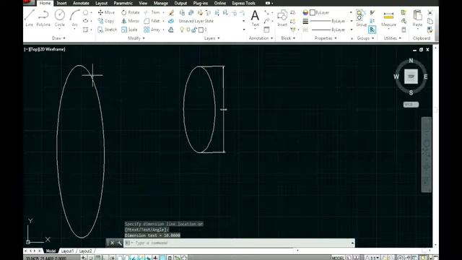Open the Parametric ribbon tab
This screenshot has height=260, width=462.
123,3
